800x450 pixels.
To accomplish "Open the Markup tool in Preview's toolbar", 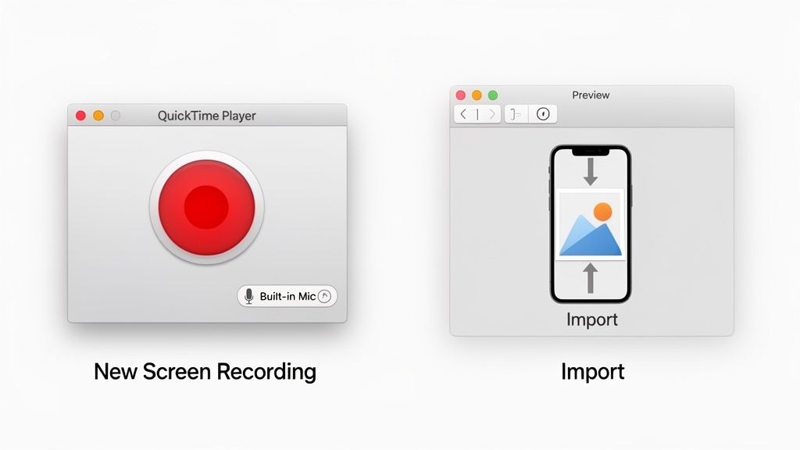I will 514,113.
